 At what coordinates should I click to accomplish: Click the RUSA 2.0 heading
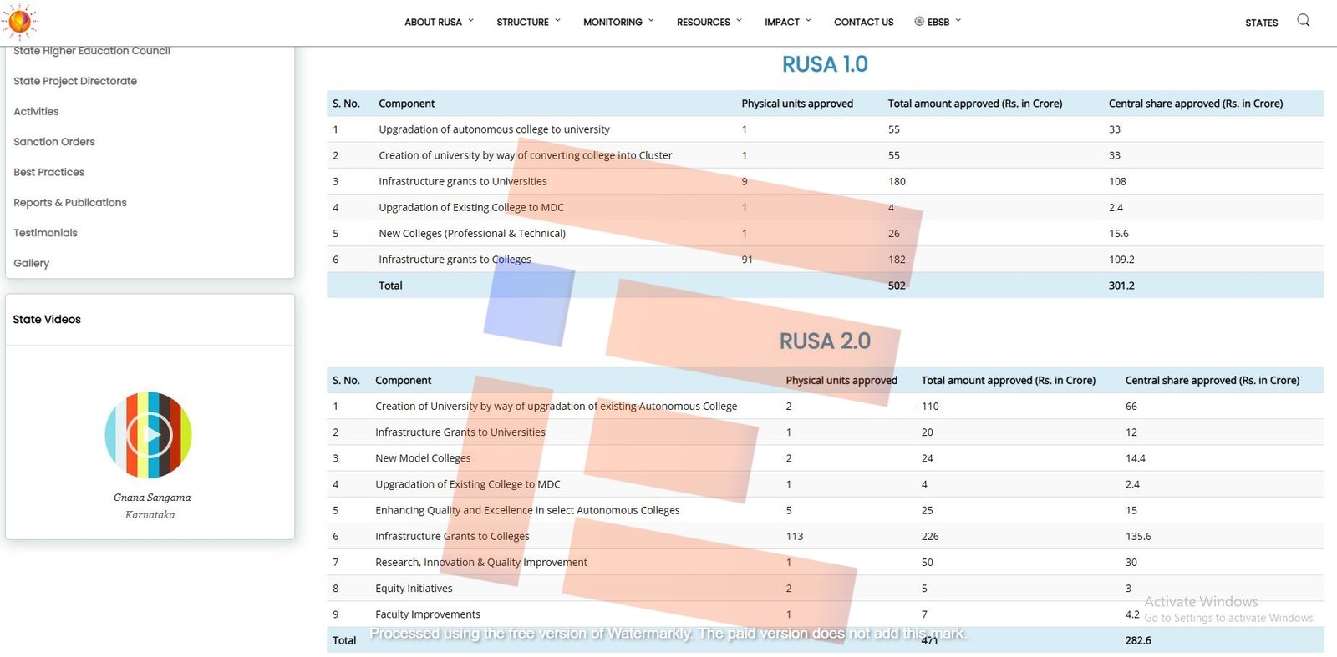click(825, 341)
